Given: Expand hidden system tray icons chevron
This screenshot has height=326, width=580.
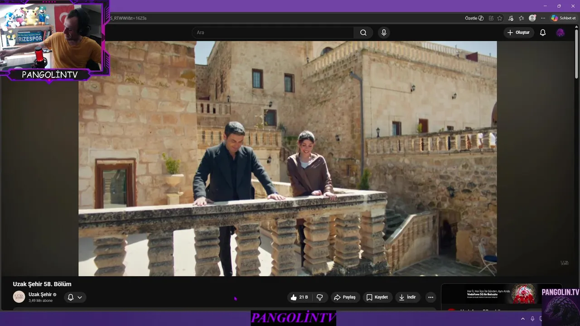Looking at the screenshot, I should 522,319.
